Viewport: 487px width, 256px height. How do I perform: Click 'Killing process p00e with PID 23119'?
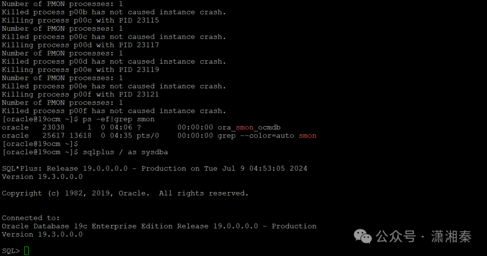tap(80, 70)
